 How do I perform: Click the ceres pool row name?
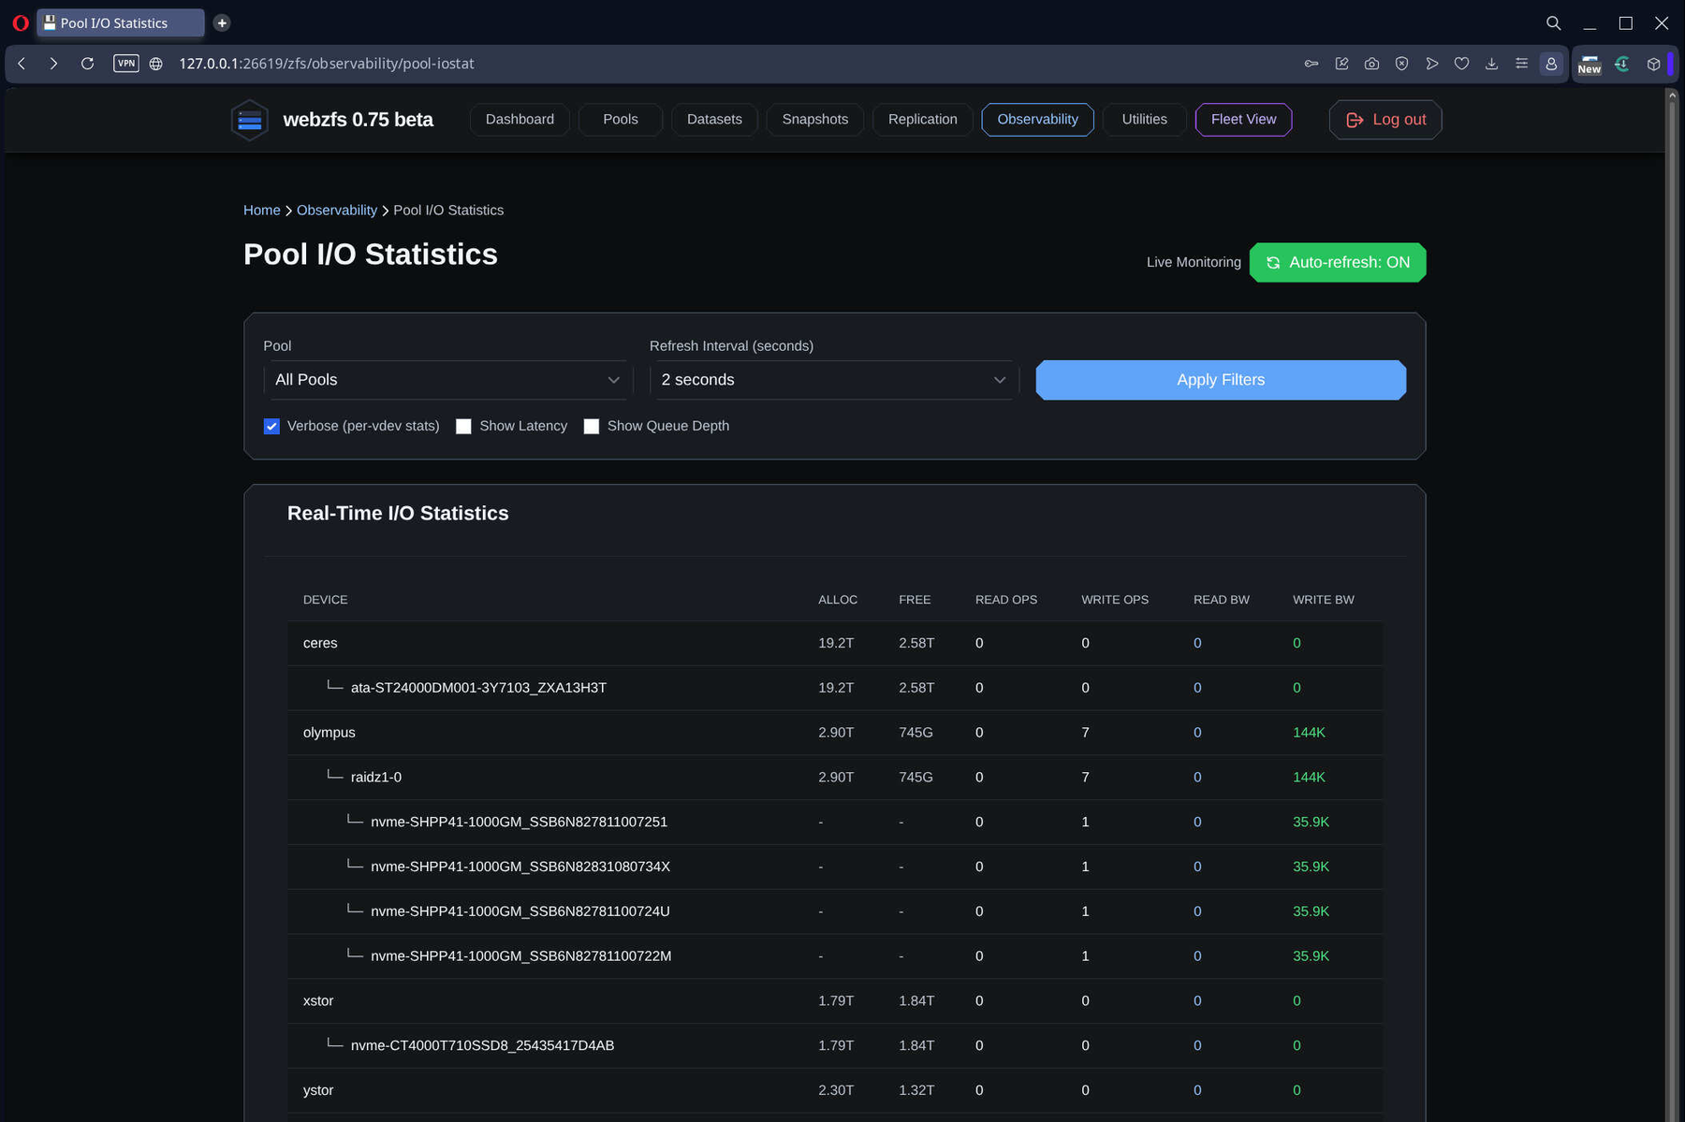click(320, 644)
